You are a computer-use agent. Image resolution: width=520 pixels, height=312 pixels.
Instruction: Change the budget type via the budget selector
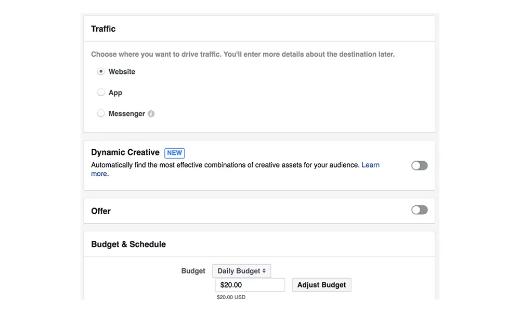(x=241, y=270)
